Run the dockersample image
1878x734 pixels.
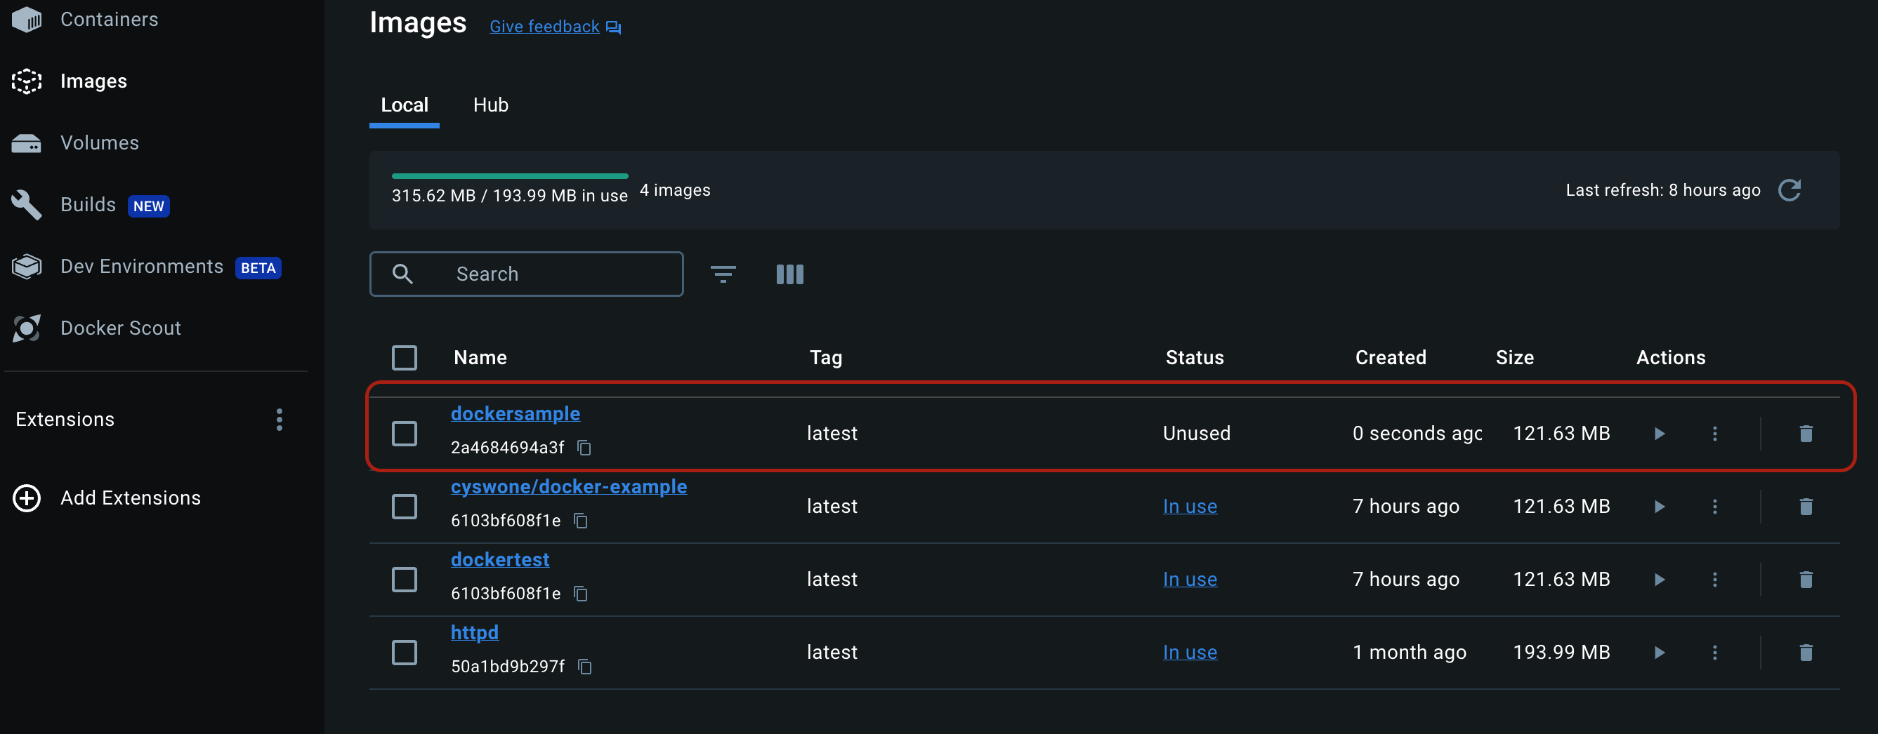click(x=1660, y=434)
